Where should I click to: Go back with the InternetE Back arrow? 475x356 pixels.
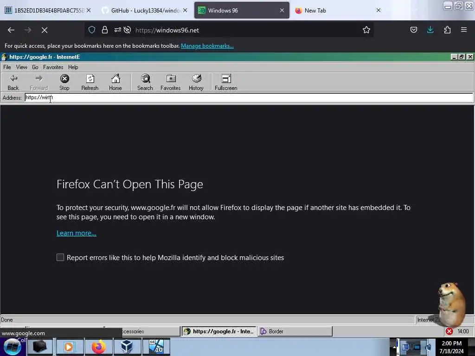click(x=13, y=83)
